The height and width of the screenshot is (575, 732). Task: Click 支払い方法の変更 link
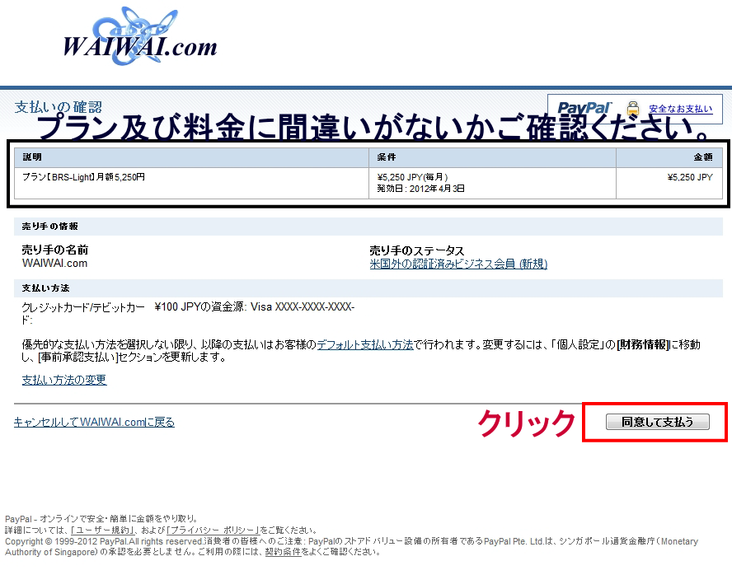[64, 380]
